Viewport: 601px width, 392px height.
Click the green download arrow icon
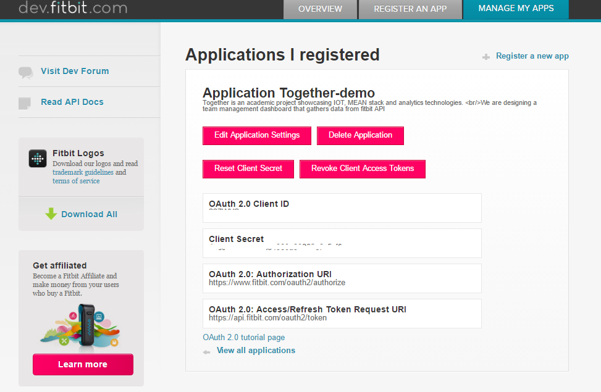point(51,214)
